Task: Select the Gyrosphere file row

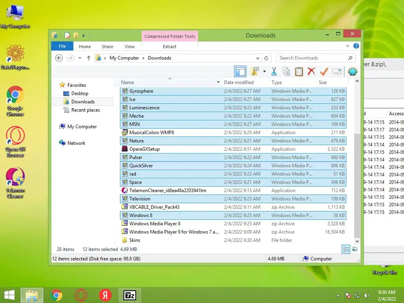Action: point(233,91)
